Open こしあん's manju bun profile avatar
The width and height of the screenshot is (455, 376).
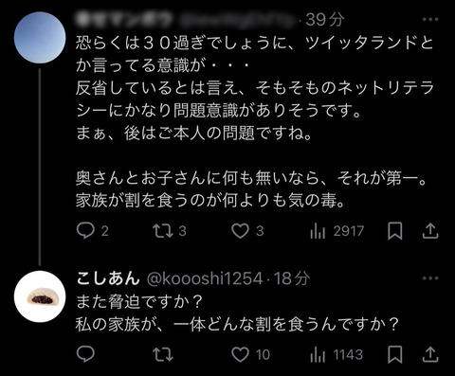(x=40, y=296)
